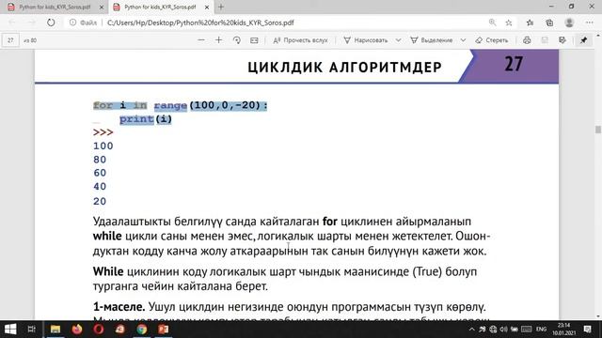Launch Firefox from the taskbar
The width and height of the screenshot is (602, 338).
tap(77, 330)
